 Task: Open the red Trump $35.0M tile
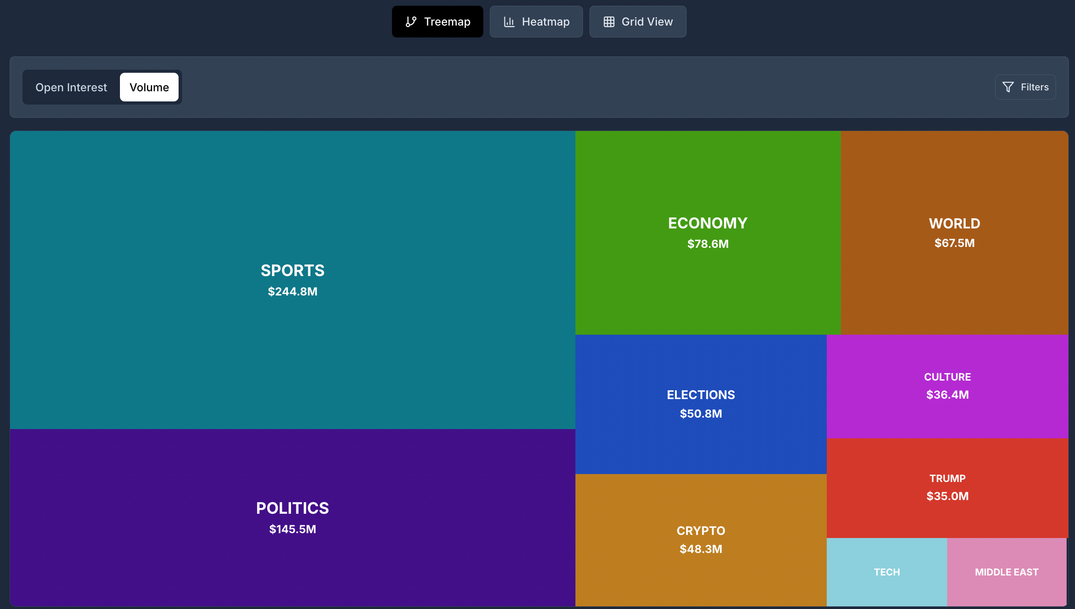[x=947, y=487]
